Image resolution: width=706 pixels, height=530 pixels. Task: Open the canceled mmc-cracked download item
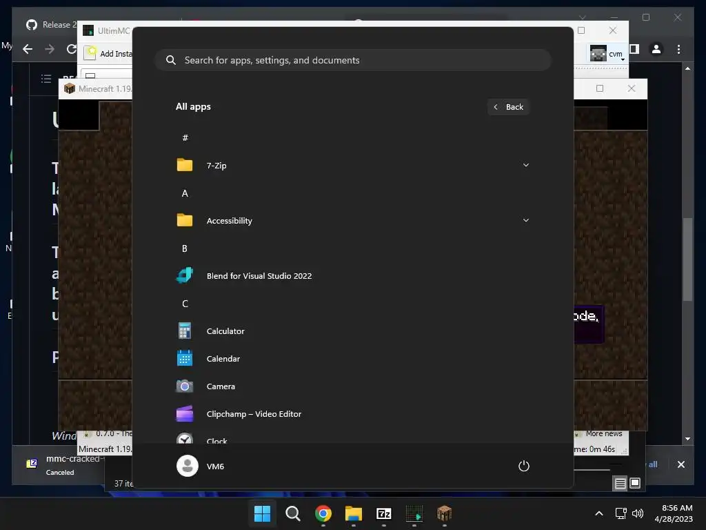pyautogui.click(x=63, y=464)
